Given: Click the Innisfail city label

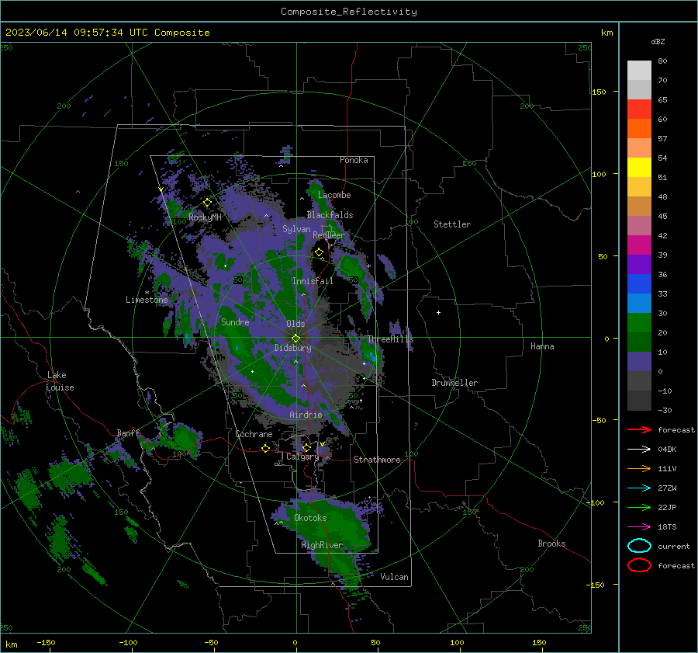Looking at the screenshot, I should coord(313,281).
